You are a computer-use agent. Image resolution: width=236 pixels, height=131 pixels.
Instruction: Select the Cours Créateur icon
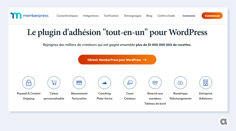point(130,83)
